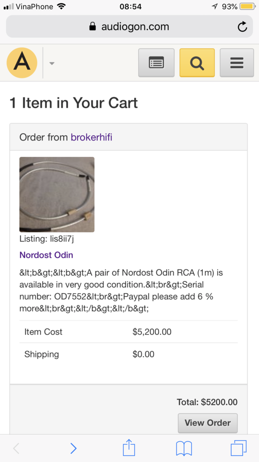This screenshot has height=462, width=259.
Task: Open the hamburger menu button
Action: [x=236, y=63]
